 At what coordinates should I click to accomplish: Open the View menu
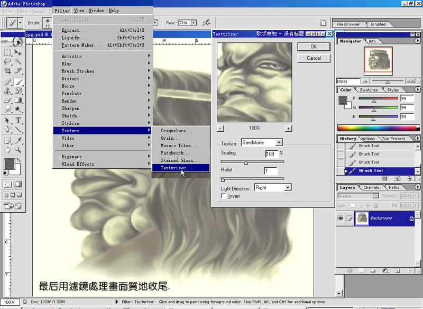[79, 11]
